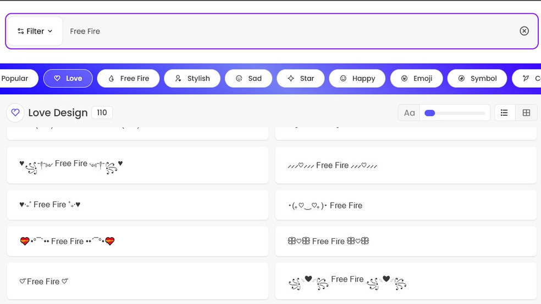Switch to the Emoji category tab
Image resolution: width=541 pixels, height=304 pixels.
(x=416, y=78)
